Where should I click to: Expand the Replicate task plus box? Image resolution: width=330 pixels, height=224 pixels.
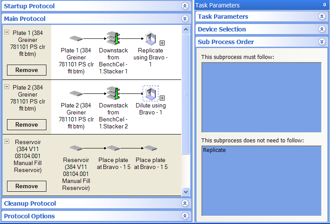click(x=162, y=43)
